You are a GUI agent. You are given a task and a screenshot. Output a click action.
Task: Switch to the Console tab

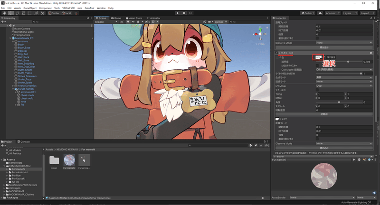click(23, 141)
